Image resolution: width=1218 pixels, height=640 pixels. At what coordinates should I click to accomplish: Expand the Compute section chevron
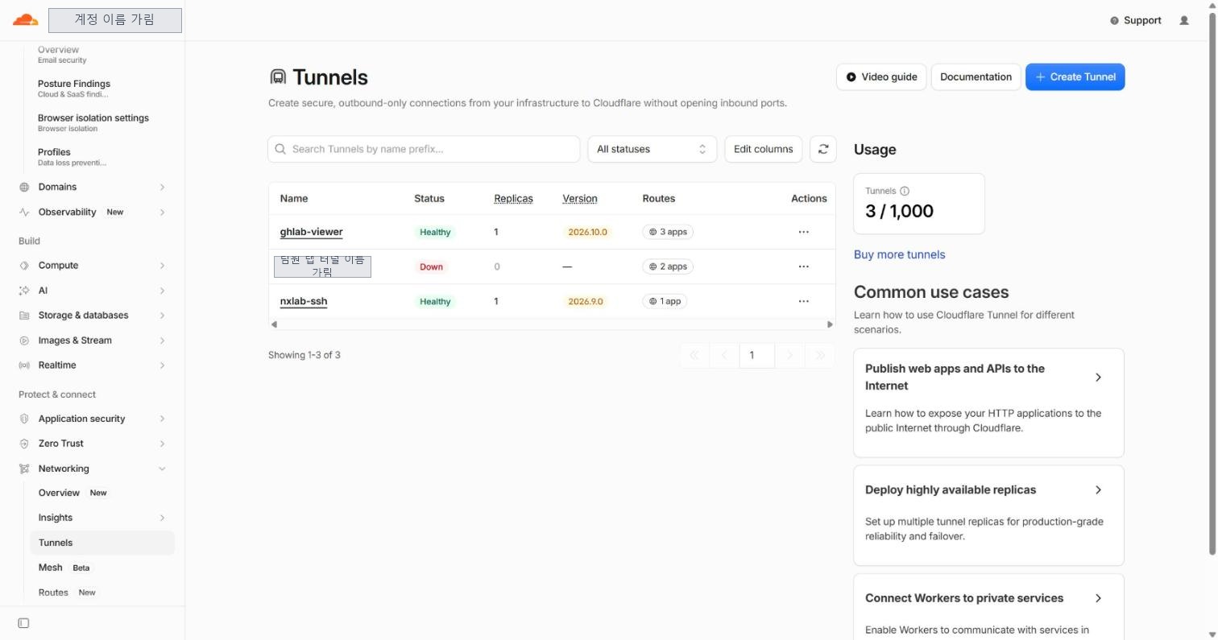162,266
